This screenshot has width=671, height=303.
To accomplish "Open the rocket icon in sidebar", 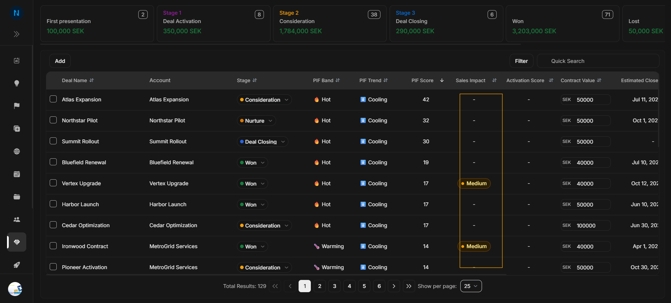I will 16,265.
